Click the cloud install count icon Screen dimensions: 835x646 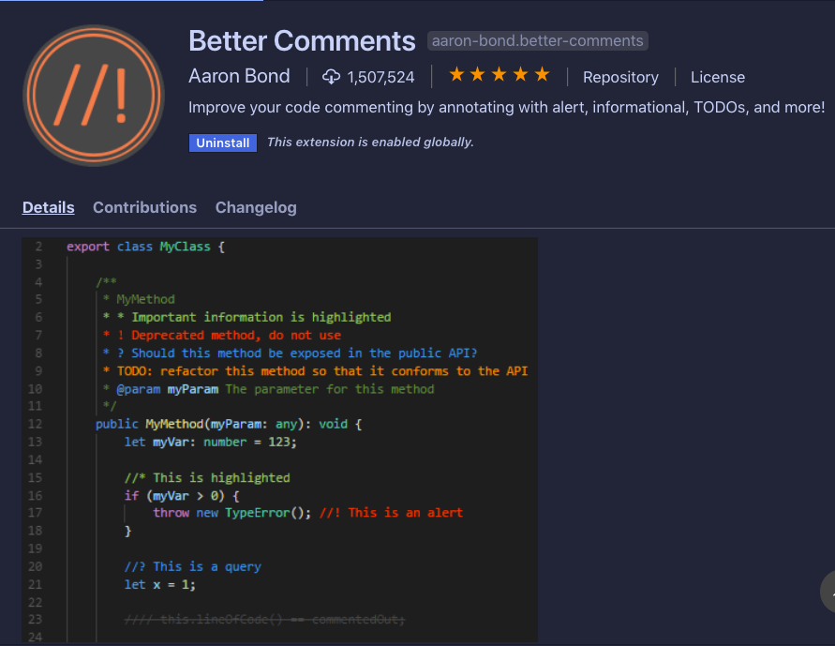(332, 77)
